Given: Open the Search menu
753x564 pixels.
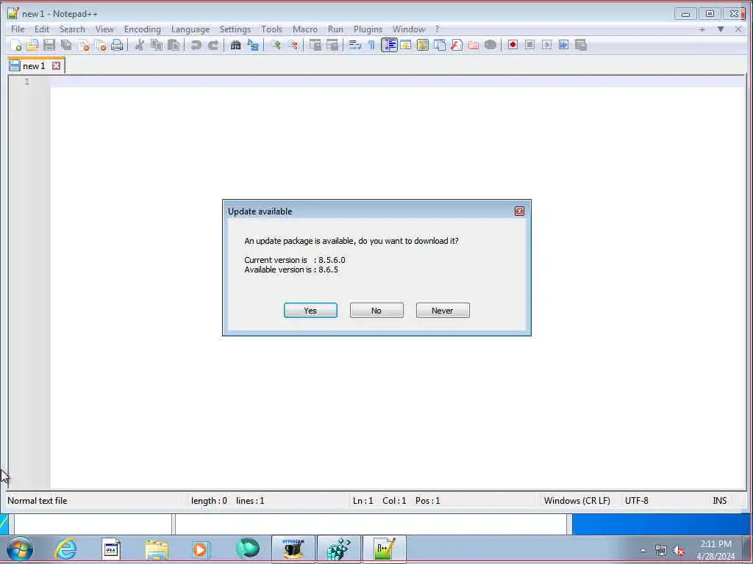Looking at the screenshot, I should [x=72, y=29].
